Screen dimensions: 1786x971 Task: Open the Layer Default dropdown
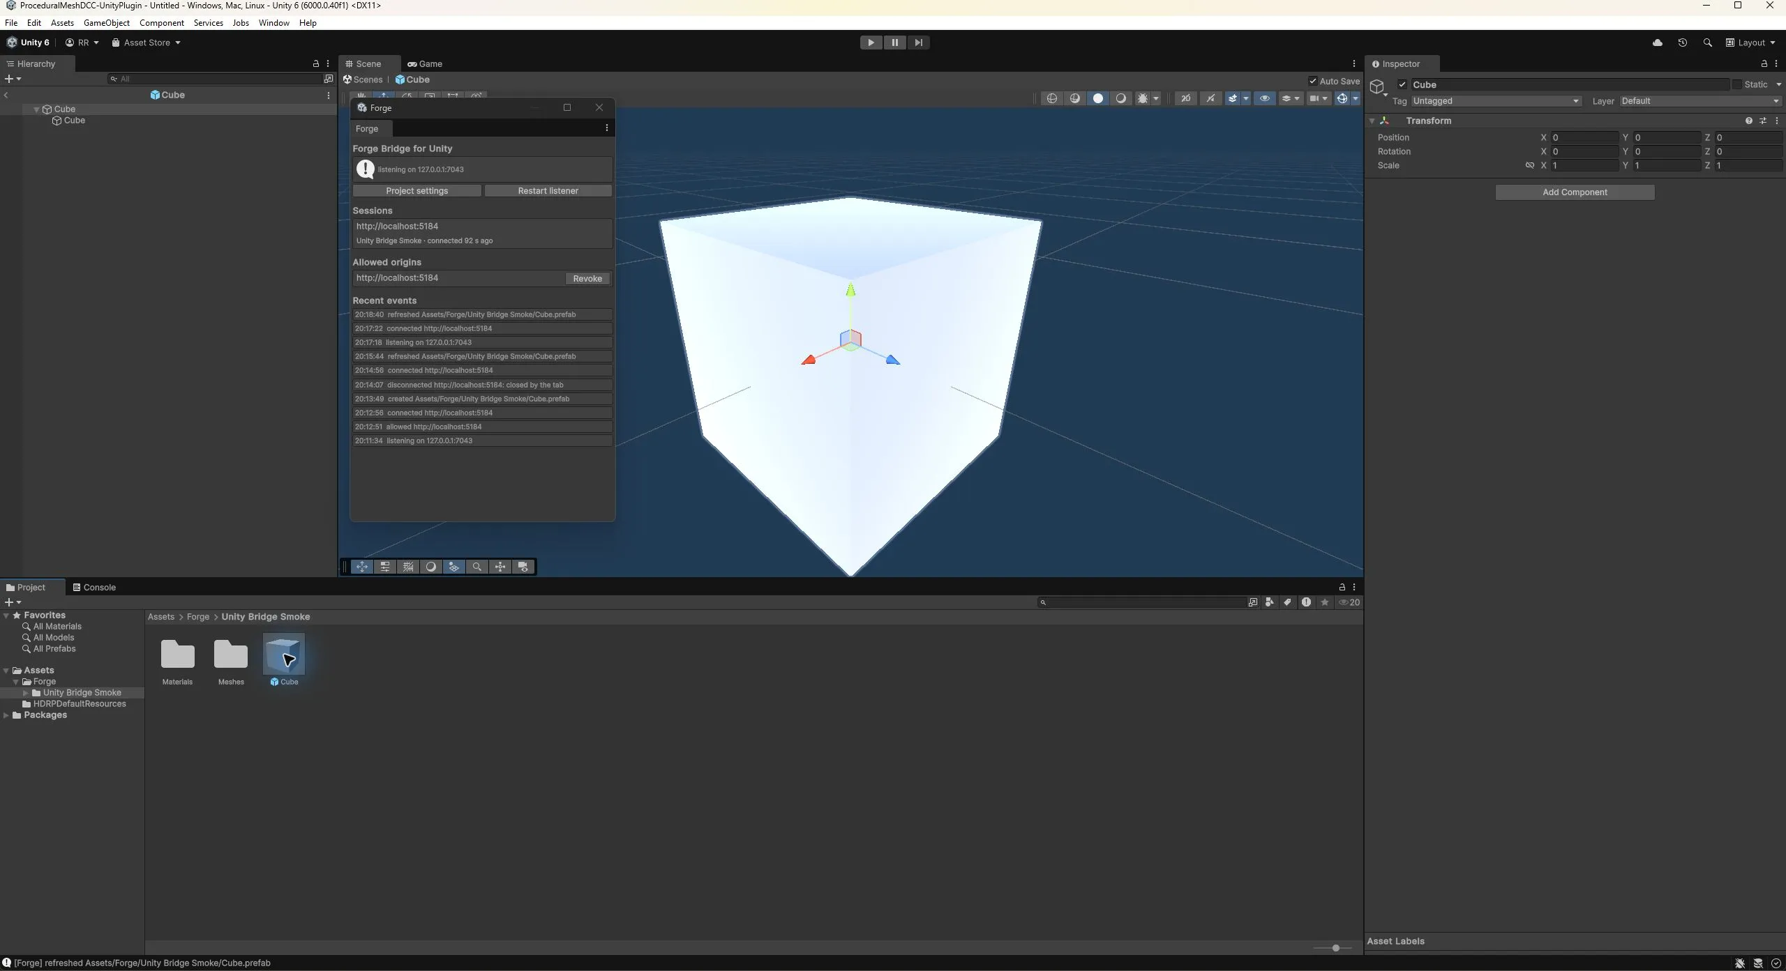(1699, 101)
